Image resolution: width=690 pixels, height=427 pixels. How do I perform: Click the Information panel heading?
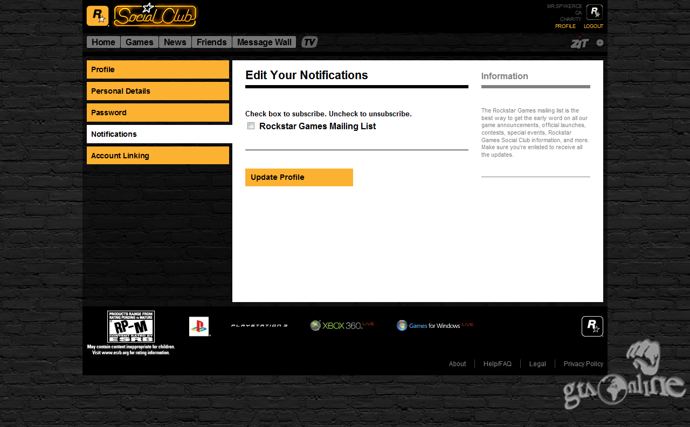click(x=505, y=76)
